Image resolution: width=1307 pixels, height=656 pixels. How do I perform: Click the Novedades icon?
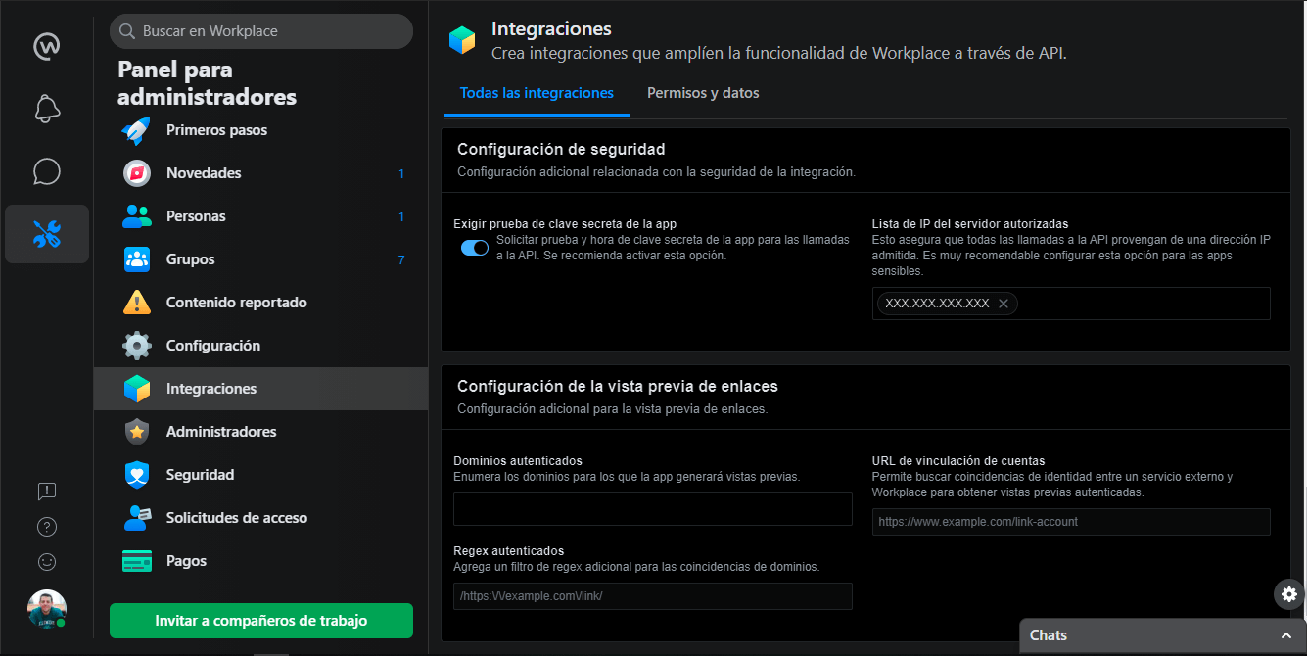[137, 173]
